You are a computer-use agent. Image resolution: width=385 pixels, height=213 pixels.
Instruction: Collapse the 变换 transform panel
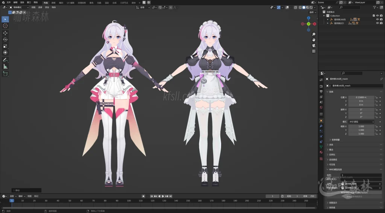point(327,92)
